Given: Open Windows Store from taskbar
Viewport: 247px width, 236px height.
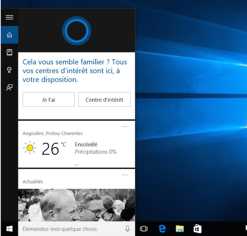Looking at the screenshot, I should [x=198, y=229].
